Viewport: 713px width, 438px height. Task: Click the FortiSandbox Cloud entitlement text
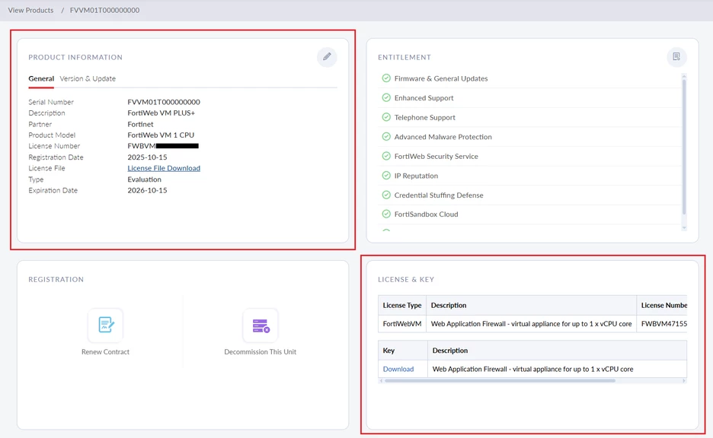coord(426,214)
